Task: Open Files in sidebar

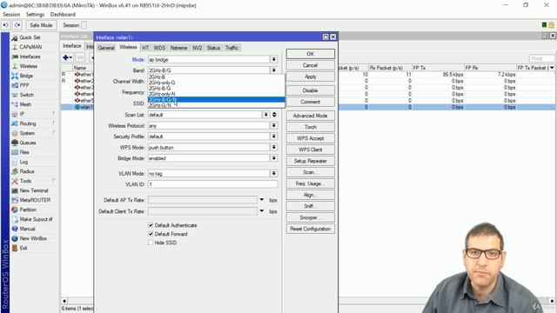Action: (24, 152)
